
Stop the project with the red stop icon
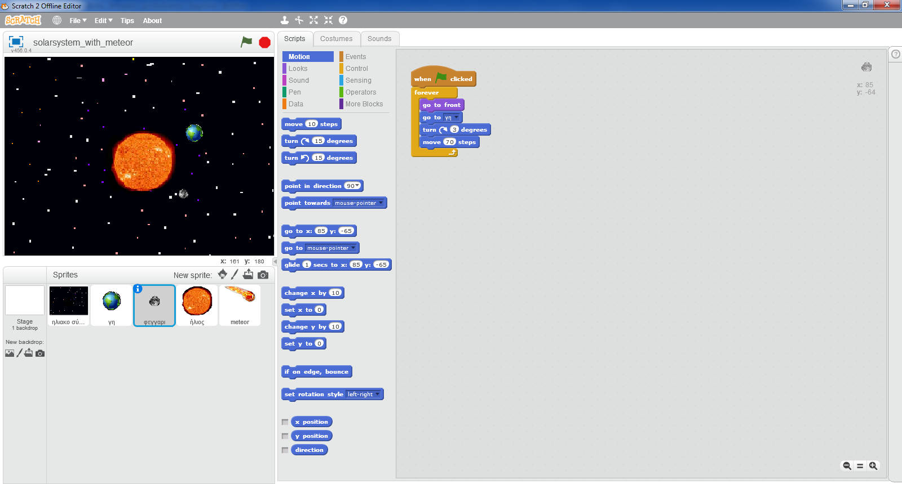coord(264,42)
